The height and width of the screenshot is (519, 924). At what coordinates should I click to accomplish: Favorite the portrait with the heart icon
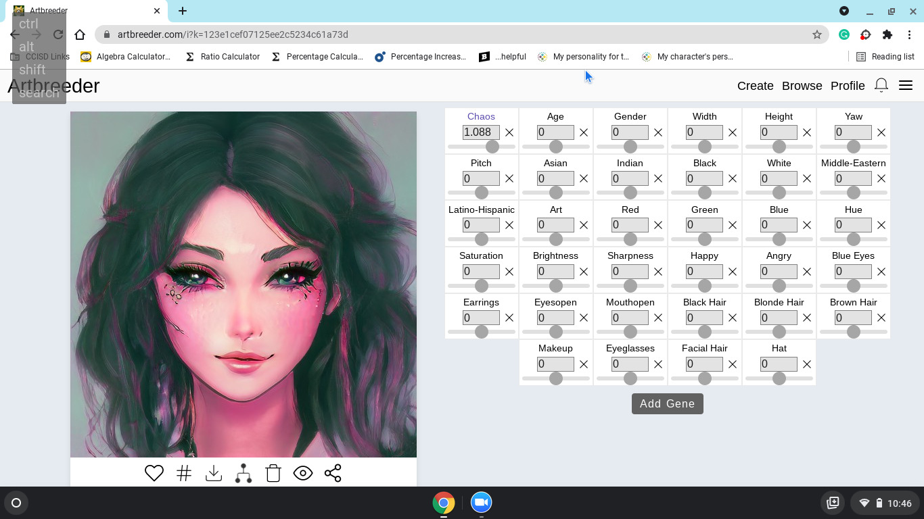(x=154, y=473)
